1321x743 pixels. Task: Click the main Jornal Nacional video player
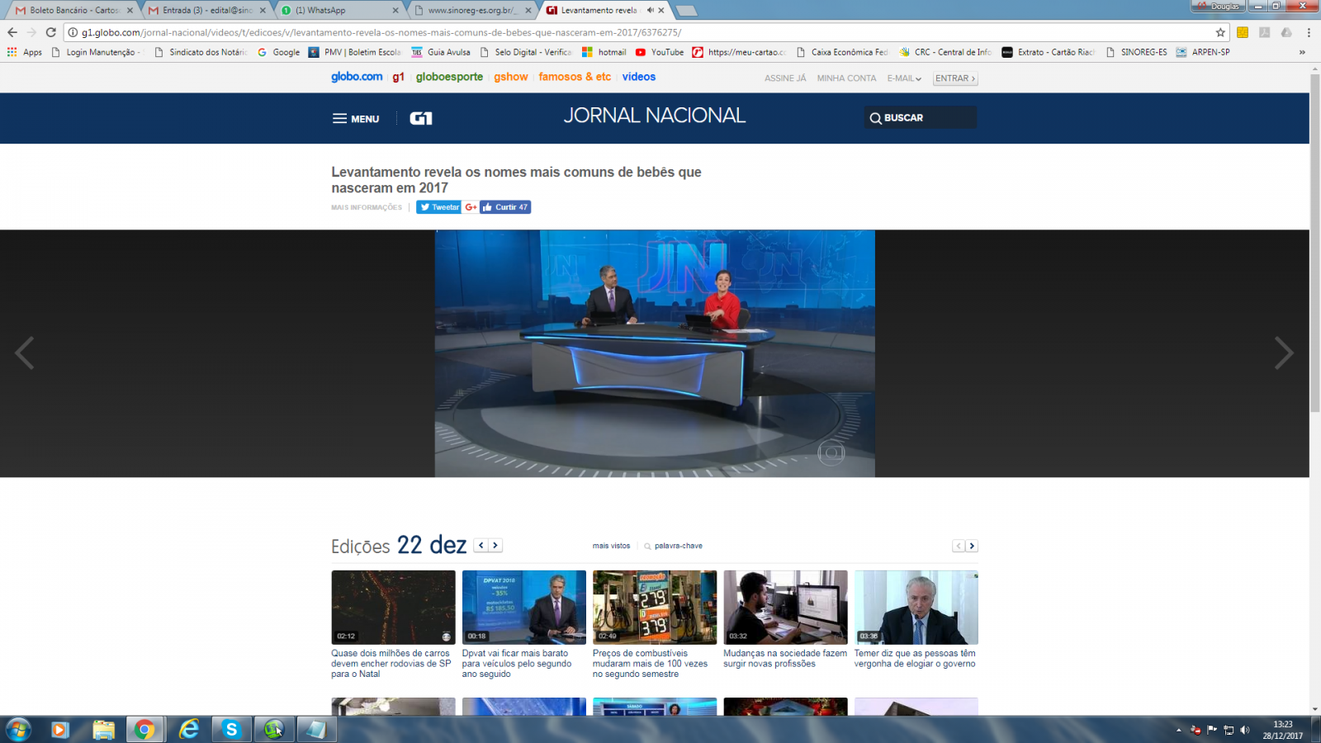[655, 353]
